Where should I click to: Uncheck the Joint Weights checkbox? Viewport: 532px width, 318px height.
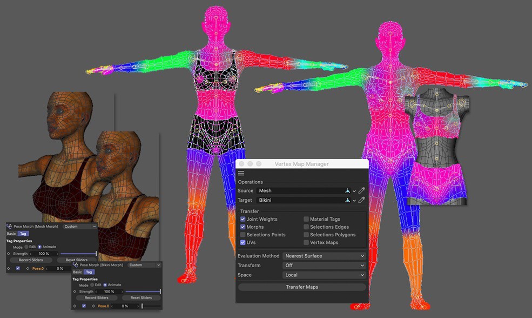point(243,220)
